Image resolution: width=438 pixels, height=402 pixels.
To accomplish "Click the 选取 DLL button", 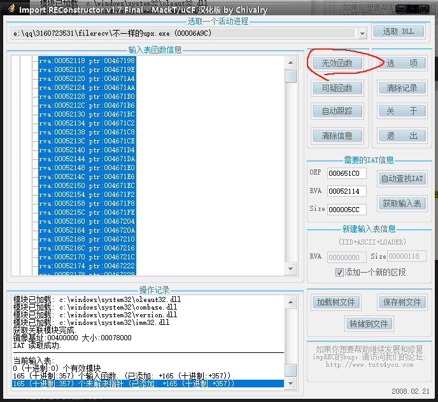I will tap(398, 32).
